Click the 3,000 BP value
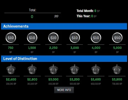128x100 pixels. coord(75,48)
